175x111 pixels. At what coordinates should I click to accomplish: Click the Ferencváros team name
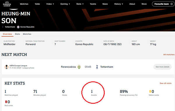tap(68, 67)
